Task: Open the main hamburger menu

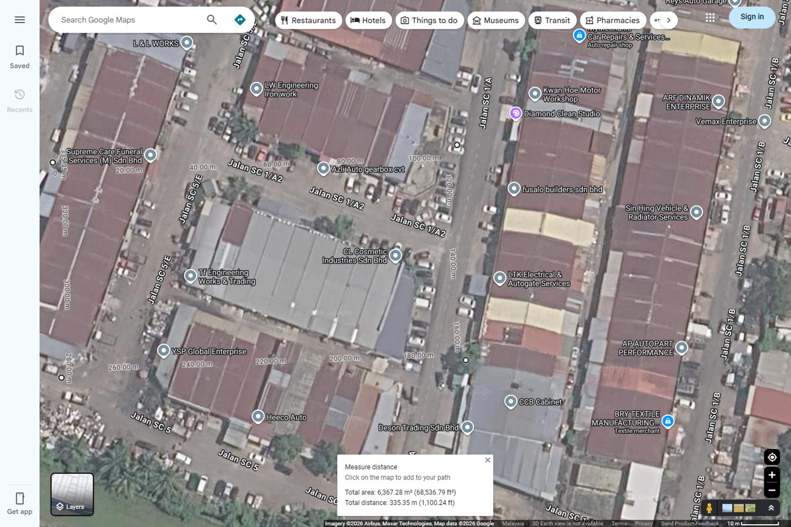Action: (20, 20)
